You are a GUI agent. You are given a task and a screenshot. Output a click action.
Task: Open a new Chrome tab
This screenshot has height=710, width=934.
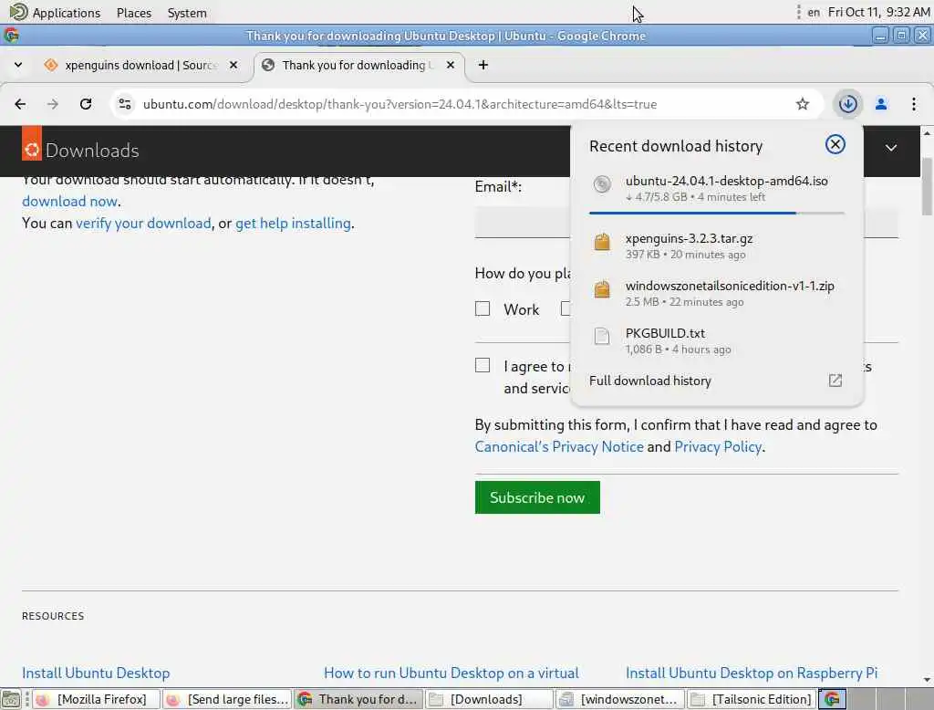tap(483, 65)
